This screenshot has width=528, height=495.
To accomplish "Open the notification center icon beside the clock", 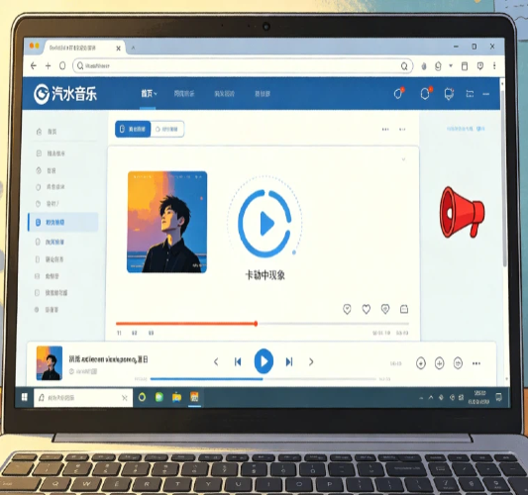I will click(x=498, y=397).
